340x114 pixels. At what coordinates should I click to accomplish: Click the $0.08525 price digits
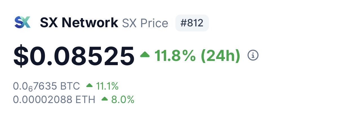pyautogui.click(x=82, y=56)
